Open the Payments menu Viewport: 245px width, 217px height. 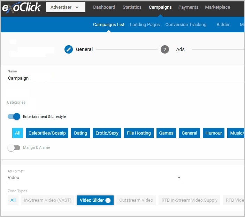tap(189, 7)
